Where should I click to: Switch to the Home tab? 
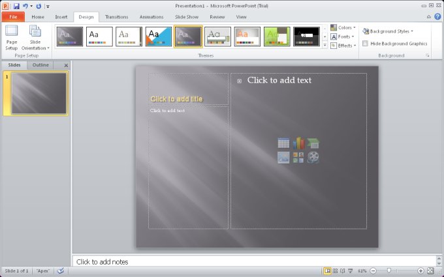coord(38,17)
